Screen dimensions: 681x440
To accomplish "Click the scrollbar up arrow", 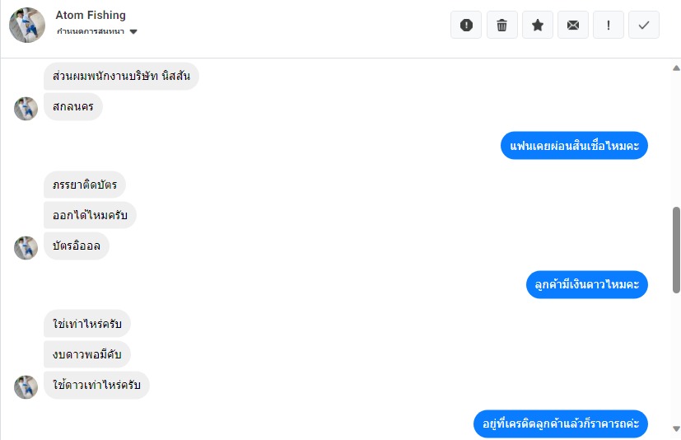I will [676, 68].
